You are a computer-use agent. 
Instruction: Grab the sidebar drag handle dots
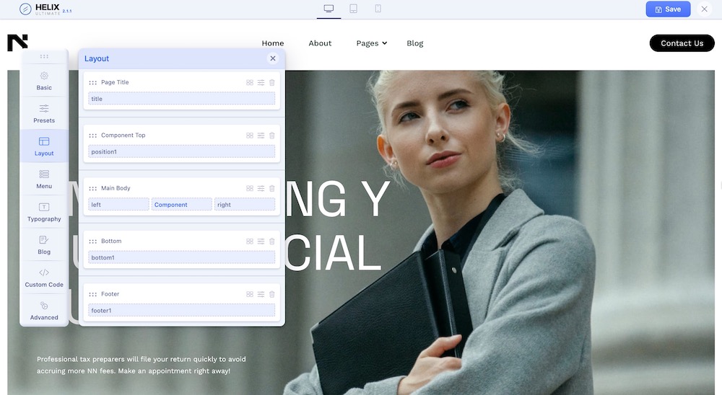click(44, 56)
